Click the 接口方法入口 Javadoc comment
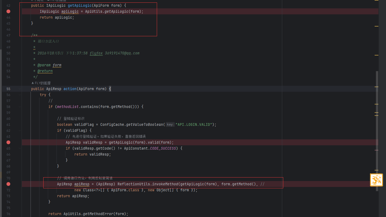The height and width of the screenshot is (217, 386). pos(48,41)
